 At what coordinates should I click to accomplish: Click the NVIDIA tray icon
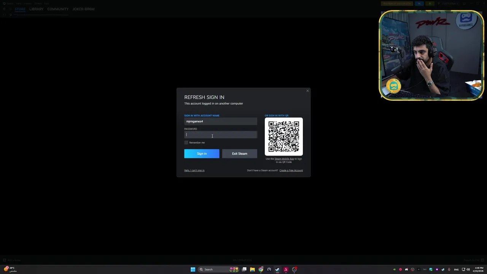394,269
